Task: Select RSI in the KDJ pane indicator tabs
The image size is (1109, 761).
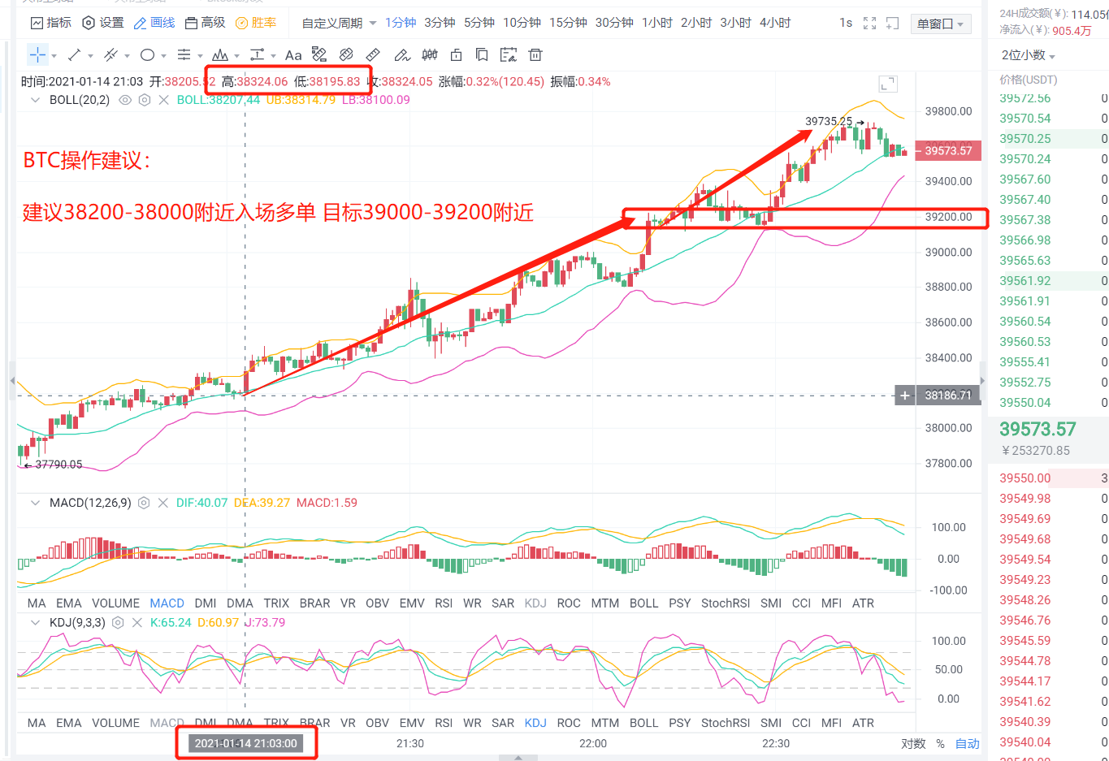Action: coord(444,723)
